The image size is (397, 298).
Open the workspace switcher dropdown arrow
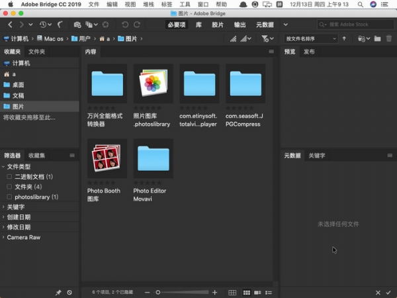[x=286, y=25]
